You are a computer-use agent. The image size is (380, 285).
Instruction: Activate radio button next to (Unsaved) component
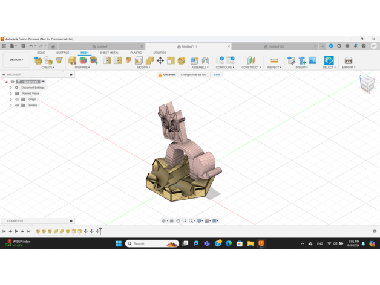point(43,82)
